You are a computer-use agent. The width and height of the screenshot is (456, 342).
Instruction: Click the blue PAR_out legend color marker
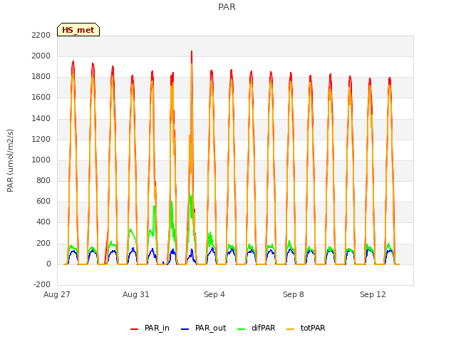(x=185, y=329)
